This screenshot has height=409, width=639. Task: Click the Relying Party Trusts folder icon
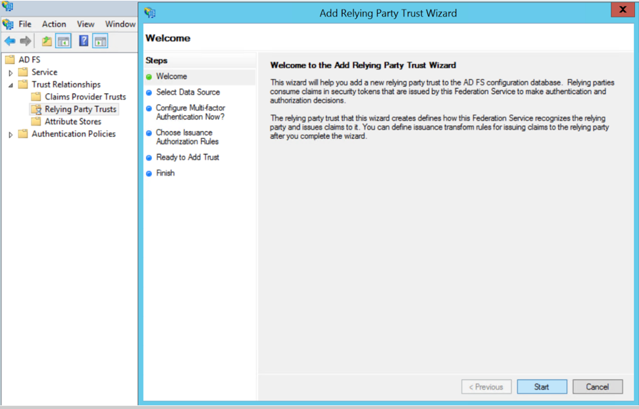pyautogui.click(x=36, y=109)
